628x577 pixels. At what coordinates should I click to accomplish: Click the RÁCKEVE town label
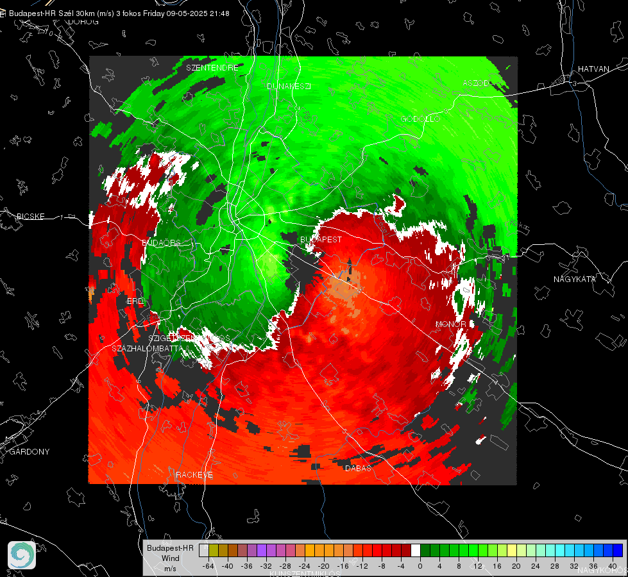[194, 474]
